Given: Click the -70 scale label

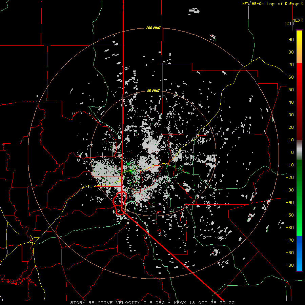Looking at the screenshot, I should [290, 240].
